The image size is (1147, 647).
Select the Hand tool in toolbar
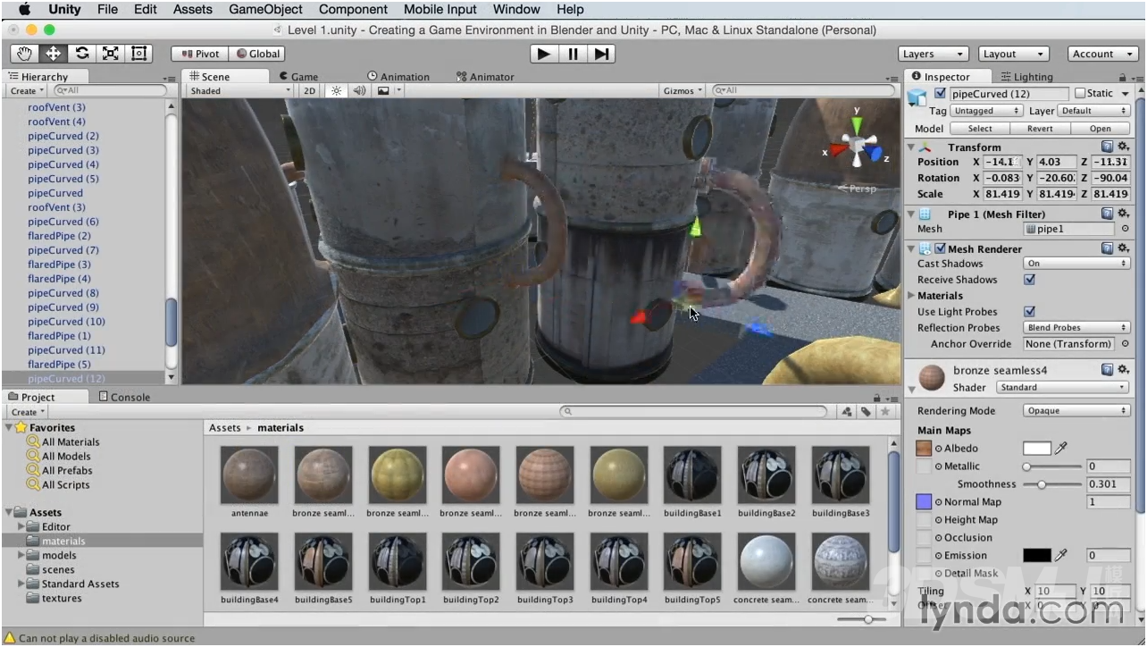point(24,54)
